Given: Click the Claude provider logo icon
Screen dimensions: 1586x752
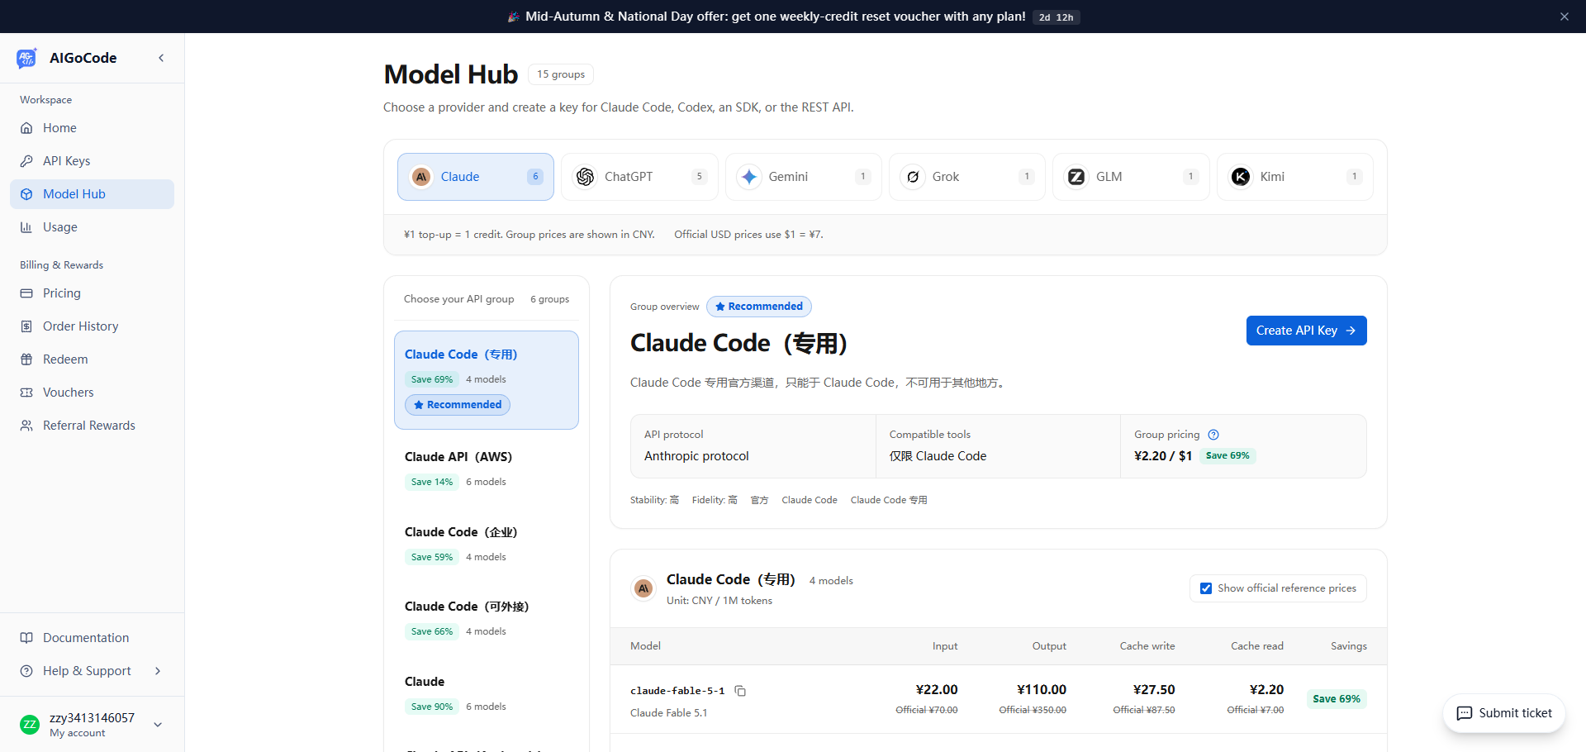Looking at the screenshot, I should coord(421,177).
